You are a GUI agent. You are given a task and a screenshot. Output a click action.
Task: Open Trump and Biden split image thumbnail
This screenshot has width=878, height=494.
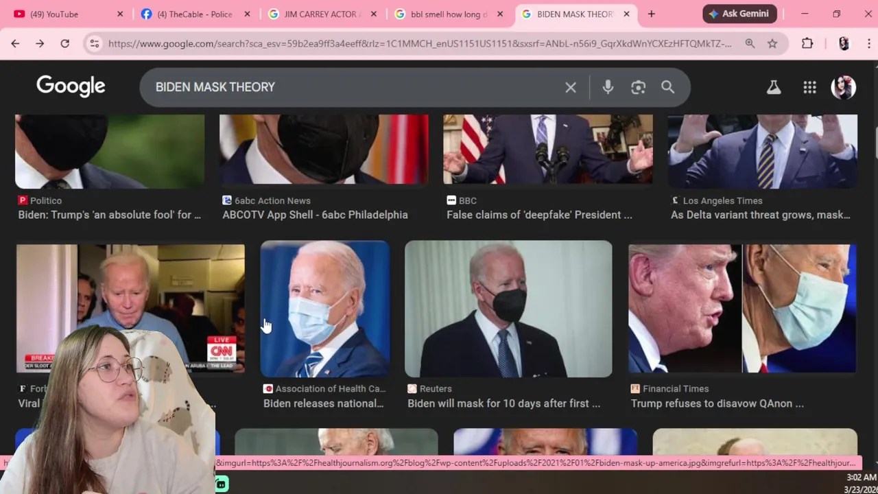pos(742,309)
